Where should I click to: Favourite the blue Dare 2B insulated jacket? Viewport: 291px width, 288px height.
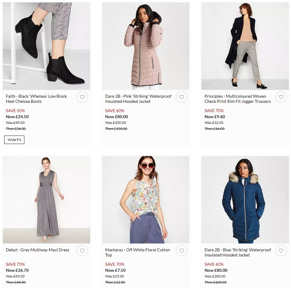(x=281, y=250)
